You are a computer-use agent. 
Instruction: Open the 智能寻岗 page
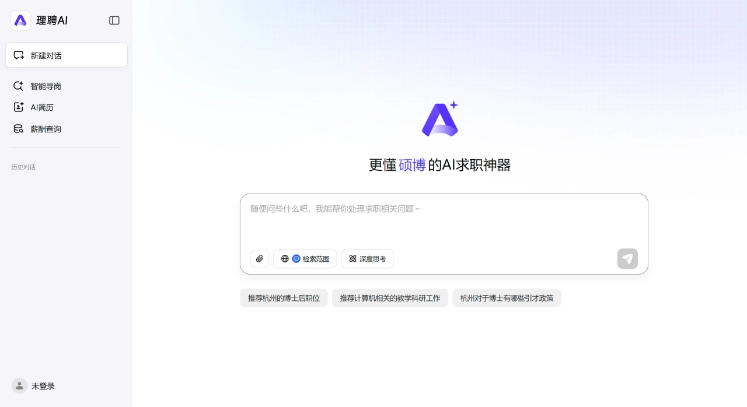(x=46, y=86)
